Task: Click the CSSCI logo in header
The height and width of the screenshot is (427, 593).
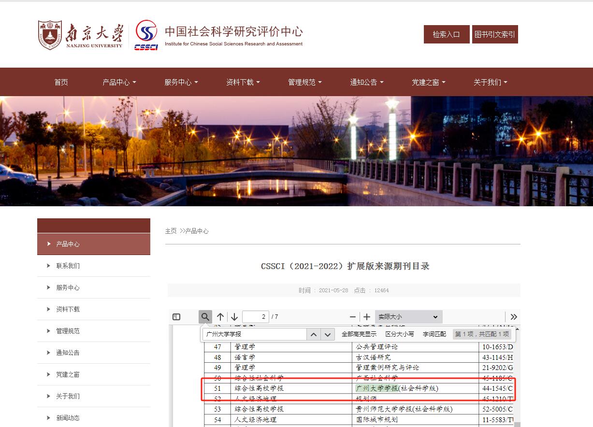Action: point(146,35)
